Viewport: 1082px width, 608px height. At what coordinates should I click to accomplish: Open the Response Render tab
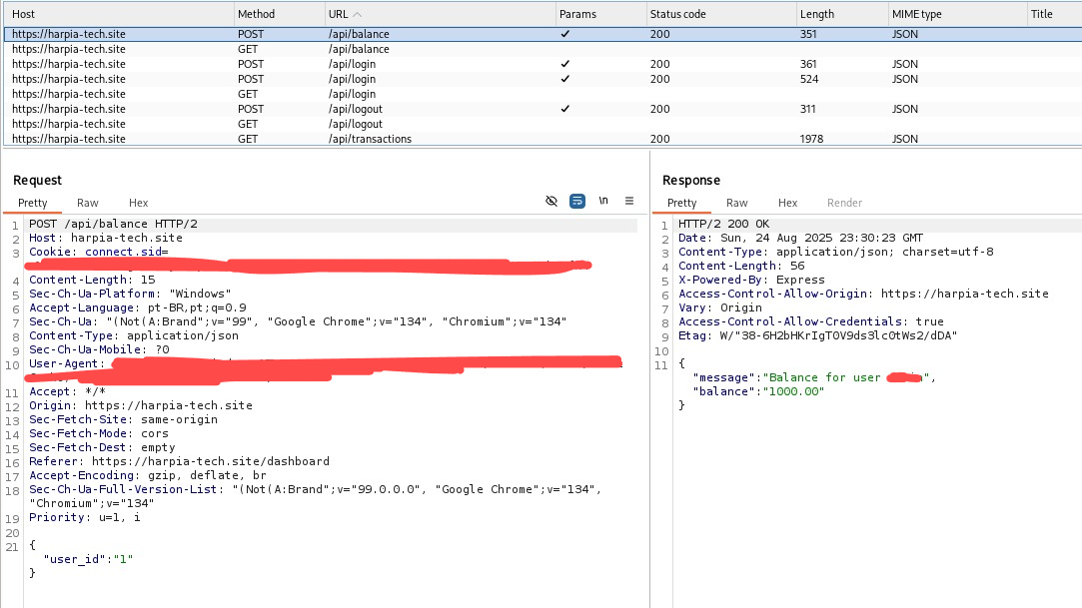click(844, 203)
